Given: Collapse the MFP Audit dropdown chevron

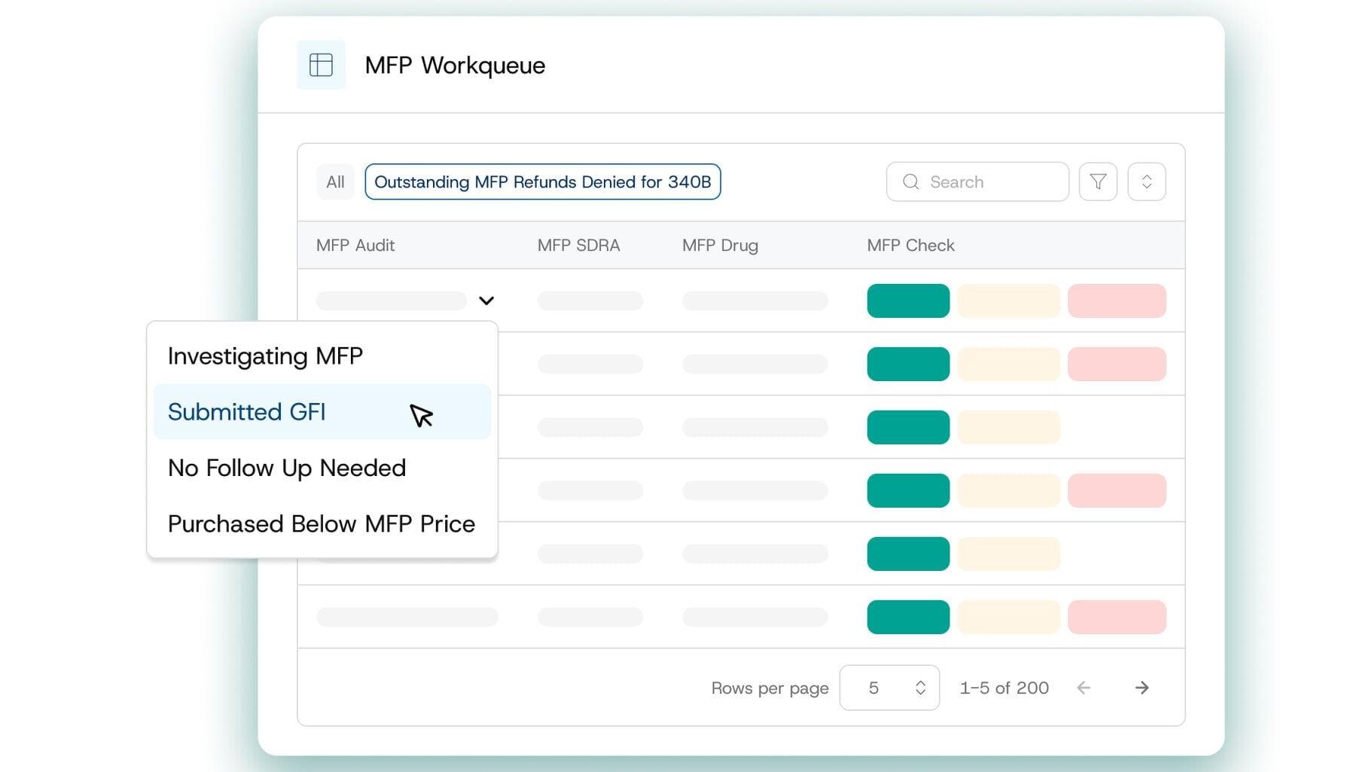Looking at the screenshot, I should (486, 301).
